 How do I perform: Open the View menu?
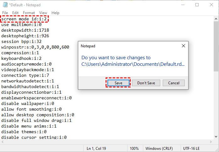43,13
